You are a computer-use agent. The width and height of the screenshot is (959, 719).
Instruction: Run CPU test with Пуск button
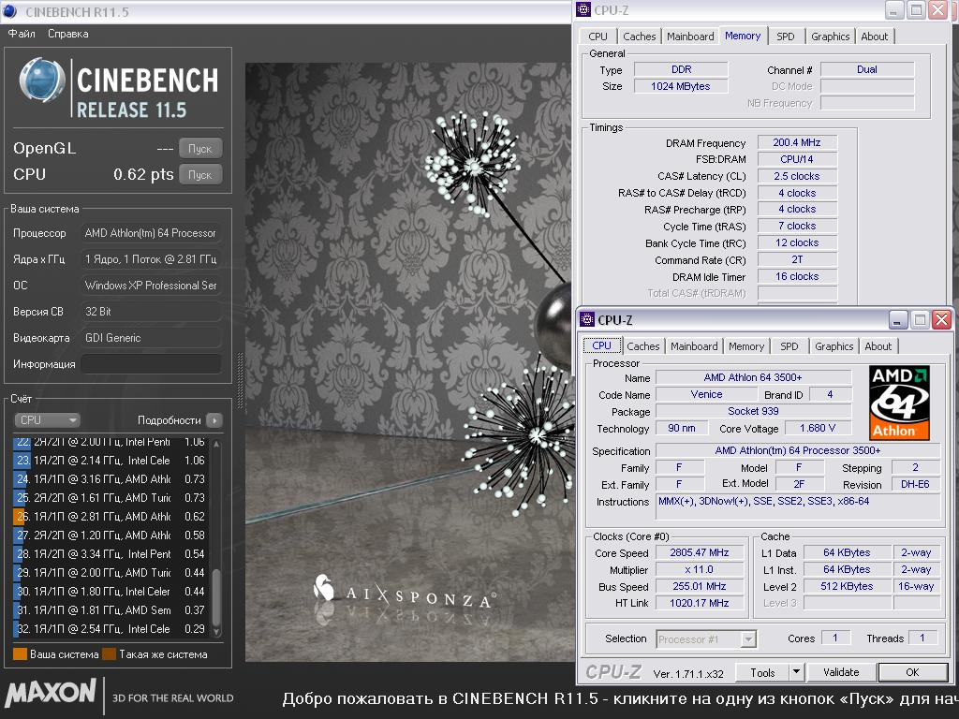(200, 174)
